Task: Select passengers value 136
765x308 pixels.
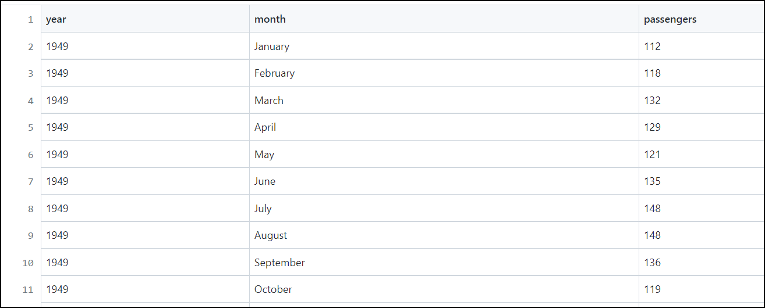Action: (652, 263)
